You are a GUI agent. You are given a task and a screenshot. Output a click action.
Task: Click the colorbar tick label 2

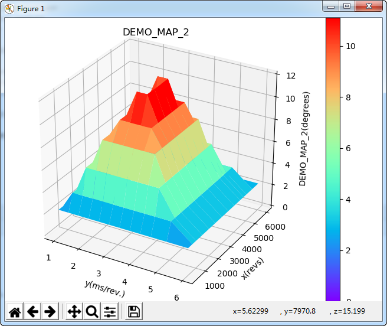(348, 250)
